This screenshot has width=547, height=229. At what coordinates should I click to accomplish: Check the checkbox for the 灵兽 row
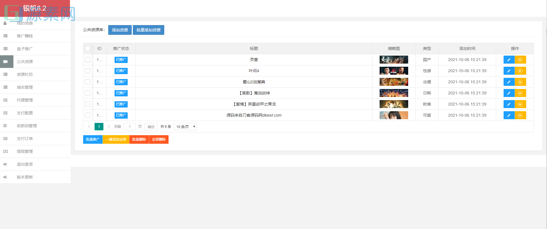pyautogui.click(x=88, y=60)
